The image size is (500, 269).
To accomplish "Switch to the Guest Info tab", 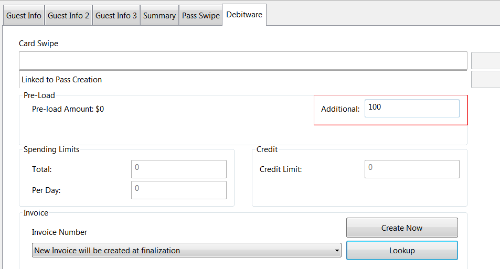I will pos(24,16).
